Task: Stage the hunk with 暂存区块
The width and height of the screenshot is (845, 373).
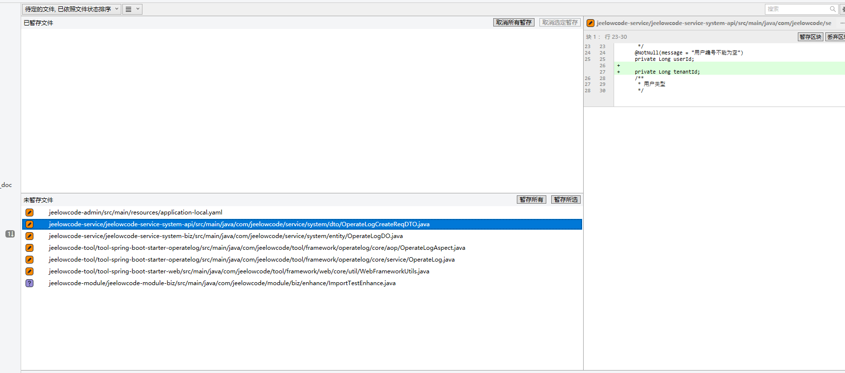Action: click(x=810, y=37)
